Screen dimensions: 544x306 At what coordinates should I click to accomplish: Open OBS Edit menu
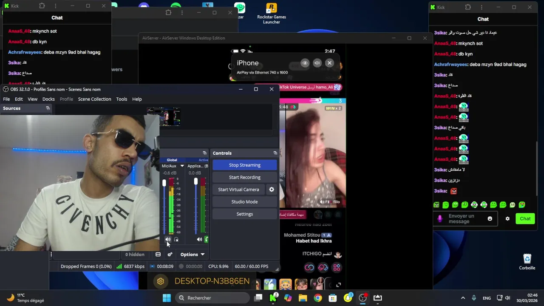[19, 99]
